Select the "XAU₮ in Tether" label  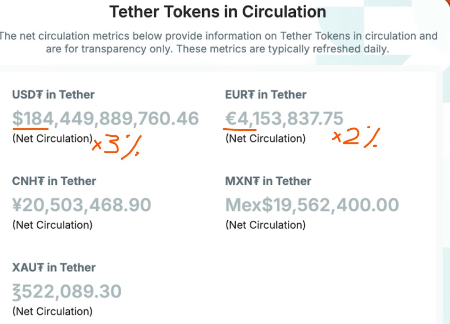54,267
